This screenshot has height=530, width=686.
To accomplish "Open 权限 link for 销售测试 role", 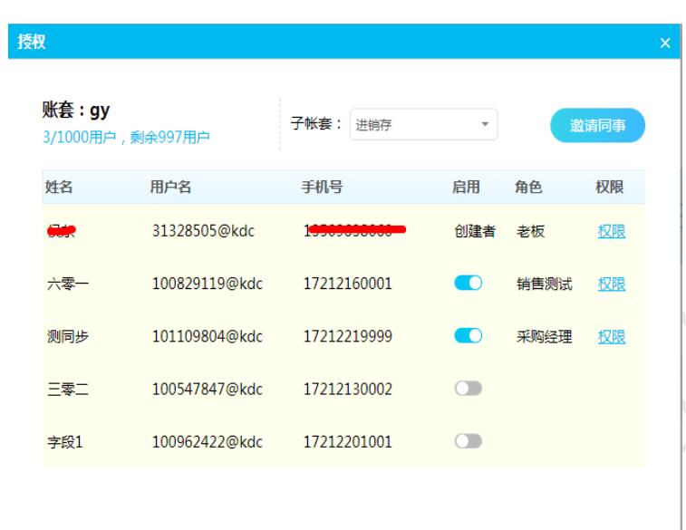I will tap(611, 284).
